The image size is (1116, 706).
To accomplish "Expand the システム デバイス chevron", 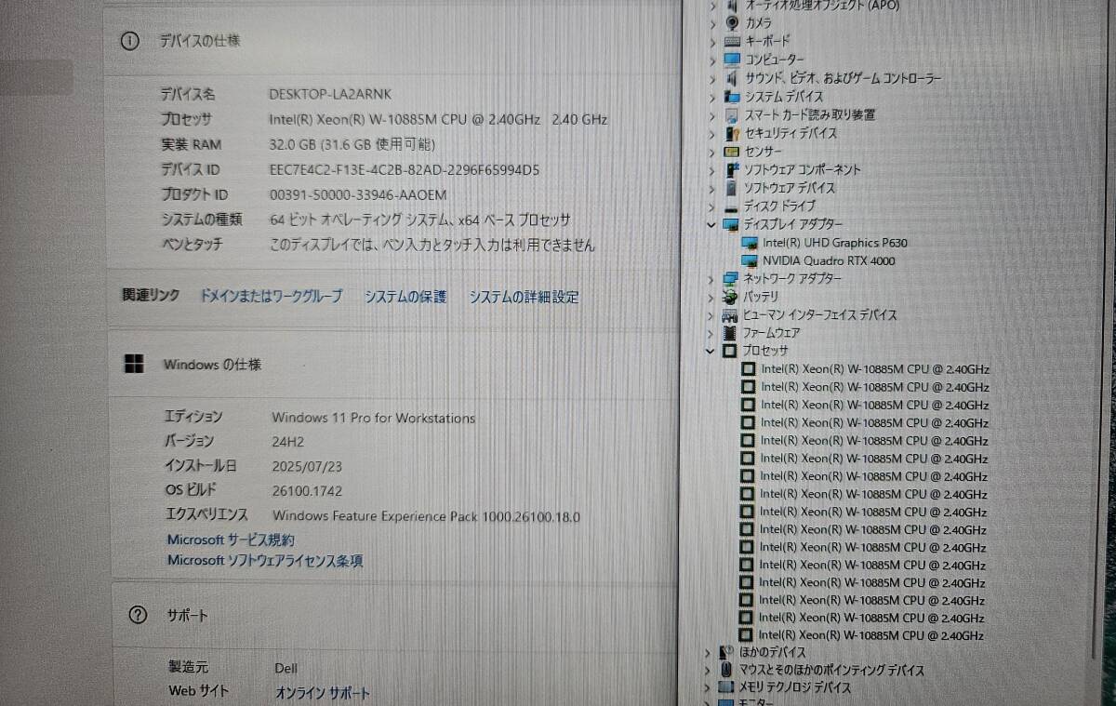I will (x=713, y=97).
